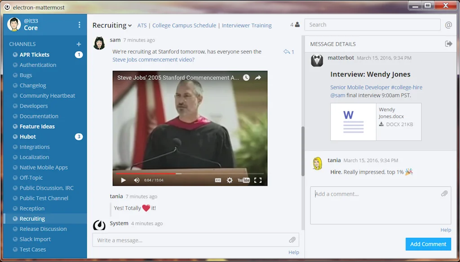Open the three-dot menu beside the team name
The image size is (460, 262).
[80, 25]
